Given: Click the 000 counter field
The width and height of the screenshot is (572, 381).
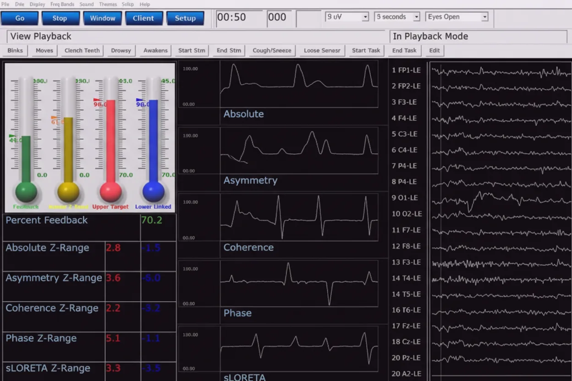Looking at the screenshot, I should coord(279,17).
